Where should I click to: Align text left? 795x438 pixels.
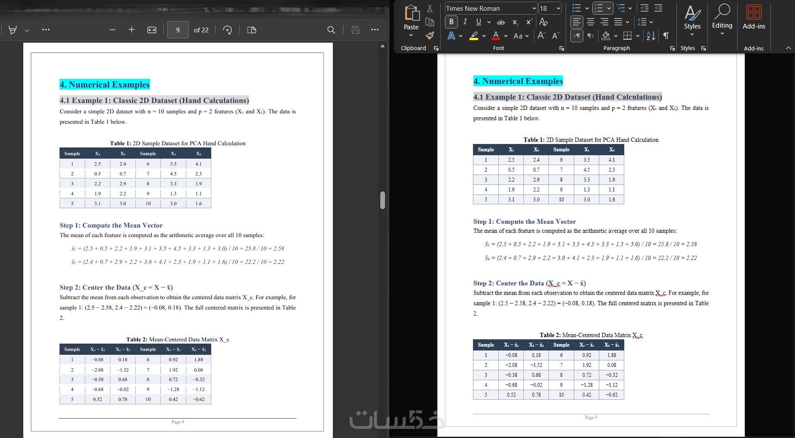click(576, 22)
